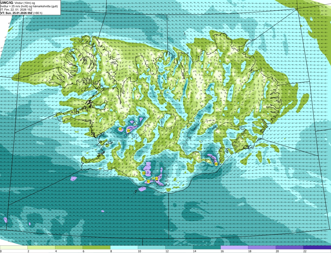The height and width of the screenshot is (253, 331).
Task: Select the "VT: Sun. 25.01.2026 09Z (+66 h)" line
Action: pos(21,13)
